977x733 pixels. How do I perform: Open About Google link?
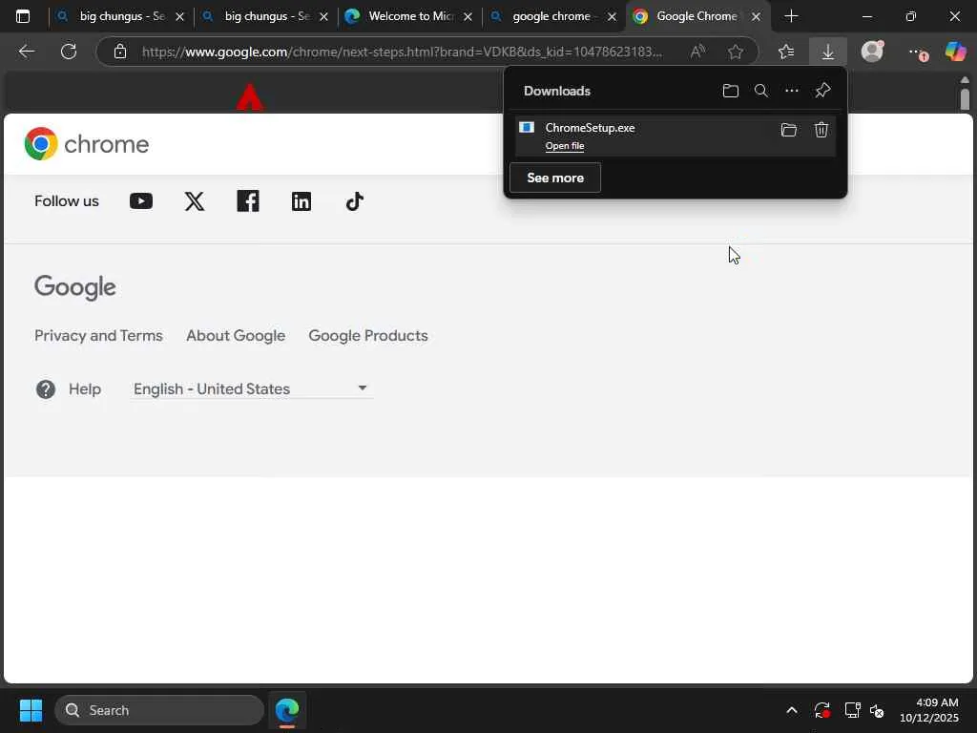coord(236,336)
